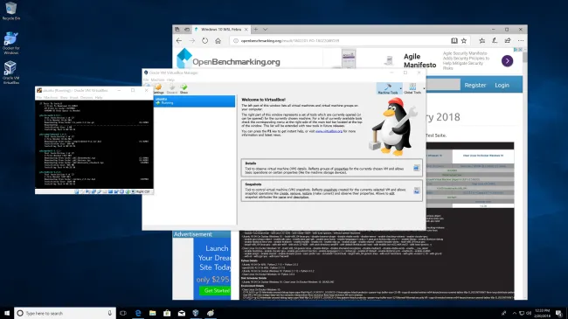The height and width of the screenshot is (319, 568).
Task: Open Mail from the taskbar
Action: point(182,313)
